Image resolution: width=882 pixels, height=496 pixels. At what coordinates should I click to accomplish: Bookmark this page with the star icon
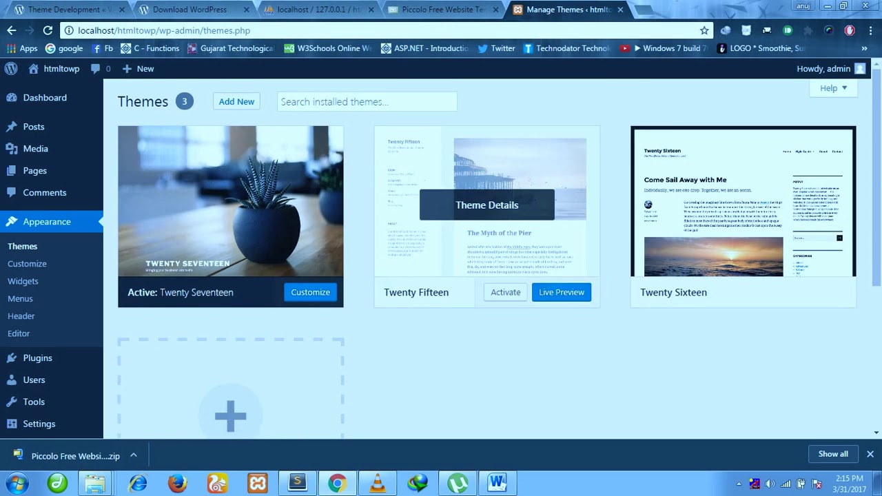[x=704, y=30]
